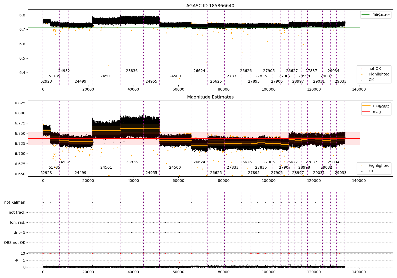Click the "Magnitude Estimates" subplot title
The image size is (397, 278).
[x=210, y=97]
